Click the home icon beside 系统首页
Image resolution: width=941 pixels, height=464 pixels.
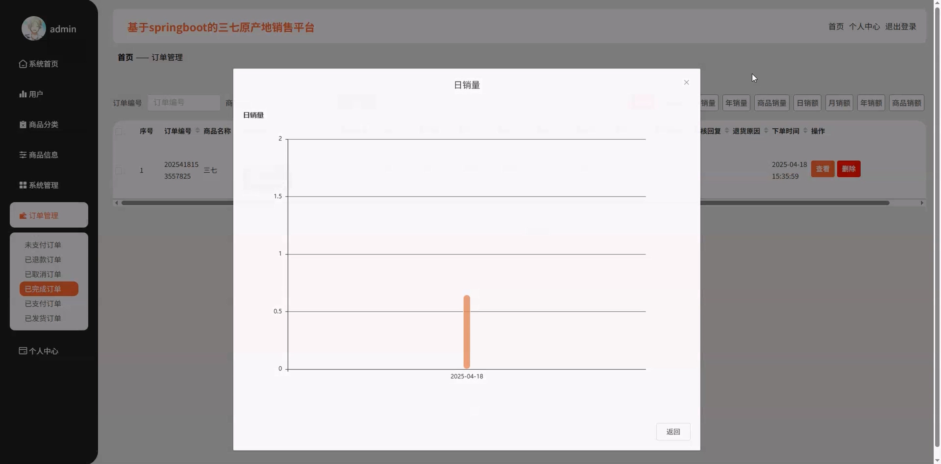23,64
